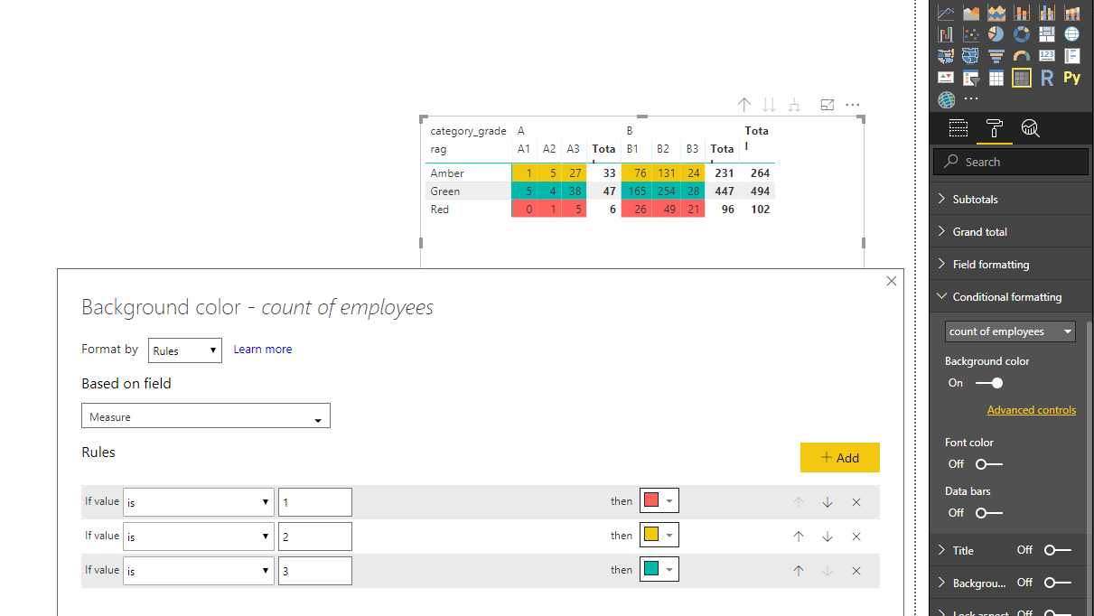Open the red color swatch picker
Image resolution: width=1094 pixels, height=616 pixels.
pyautogui.click(x=659, y=500)
